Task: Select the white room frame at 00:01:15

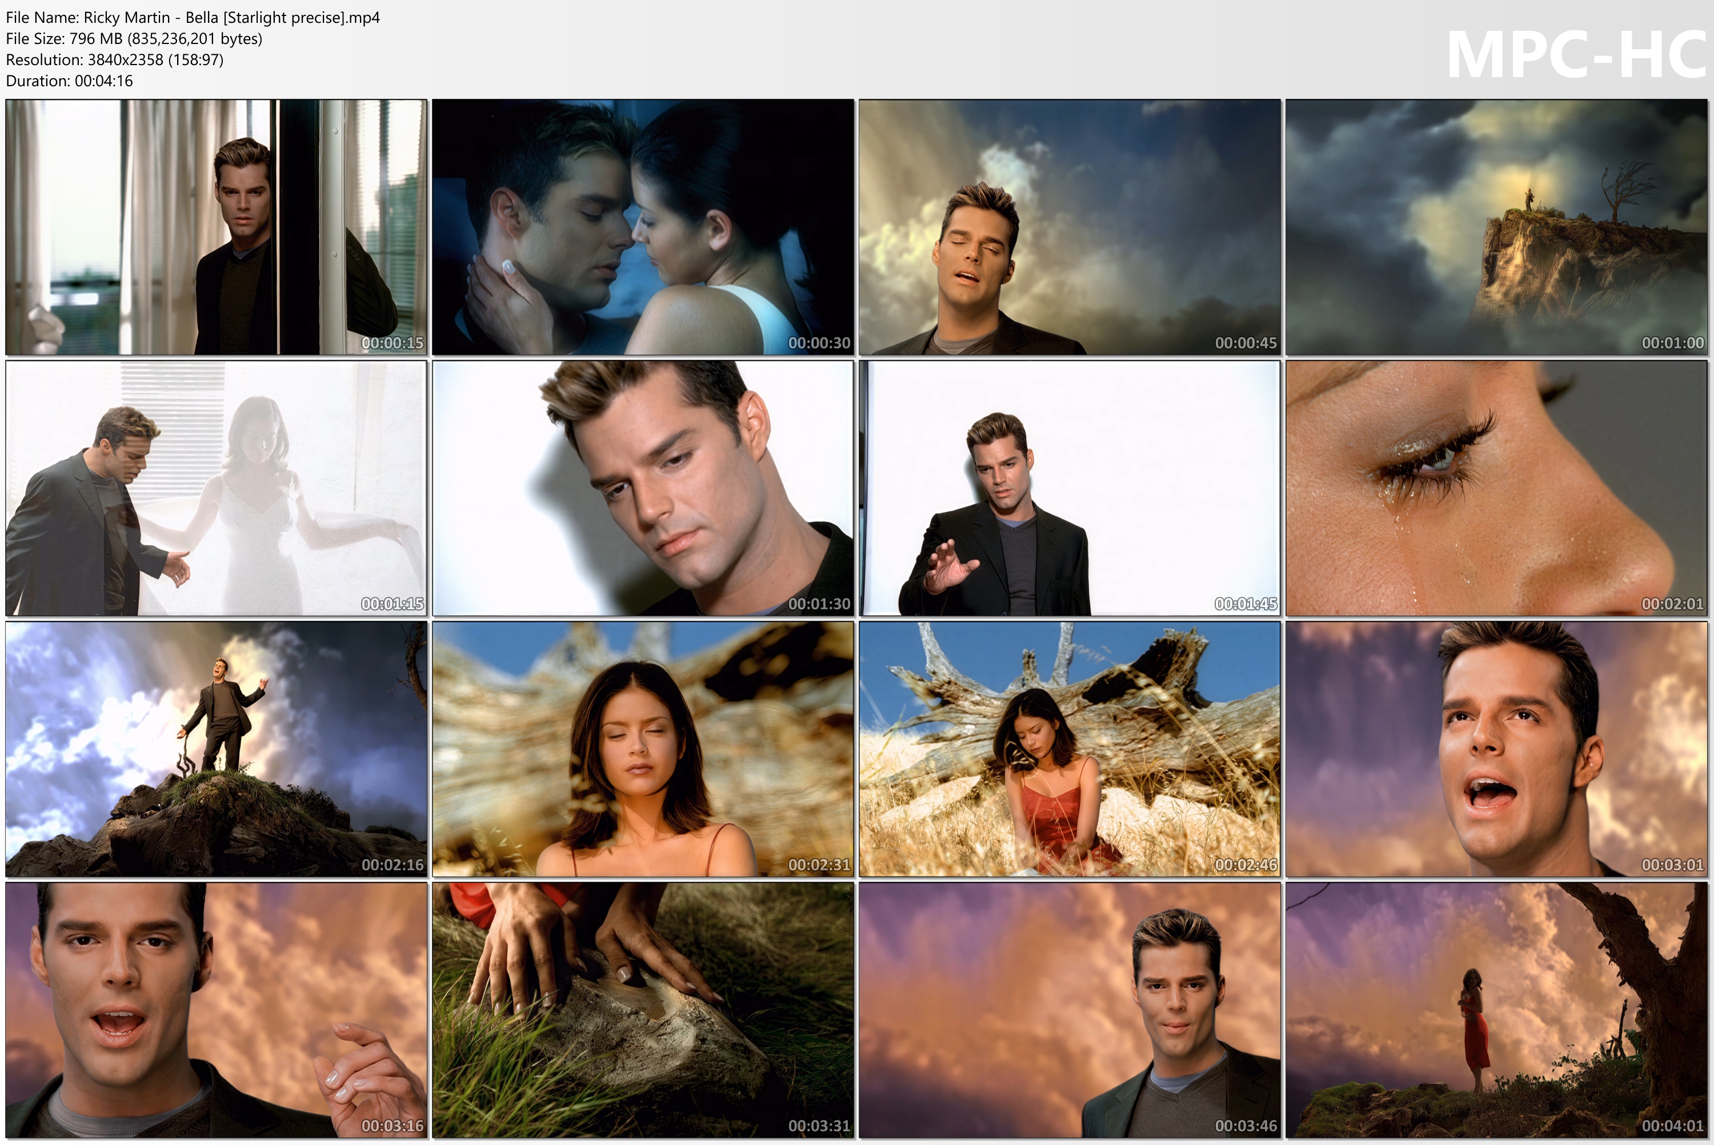Action: click(x=217, y=488)
